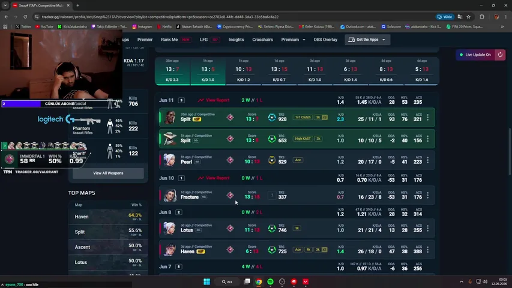Image resolution: width=512 pixels, height=288 pixels.
Task: Open the tab search dropdown arrow
Action: pyautogui.click(x=5, y=5)
